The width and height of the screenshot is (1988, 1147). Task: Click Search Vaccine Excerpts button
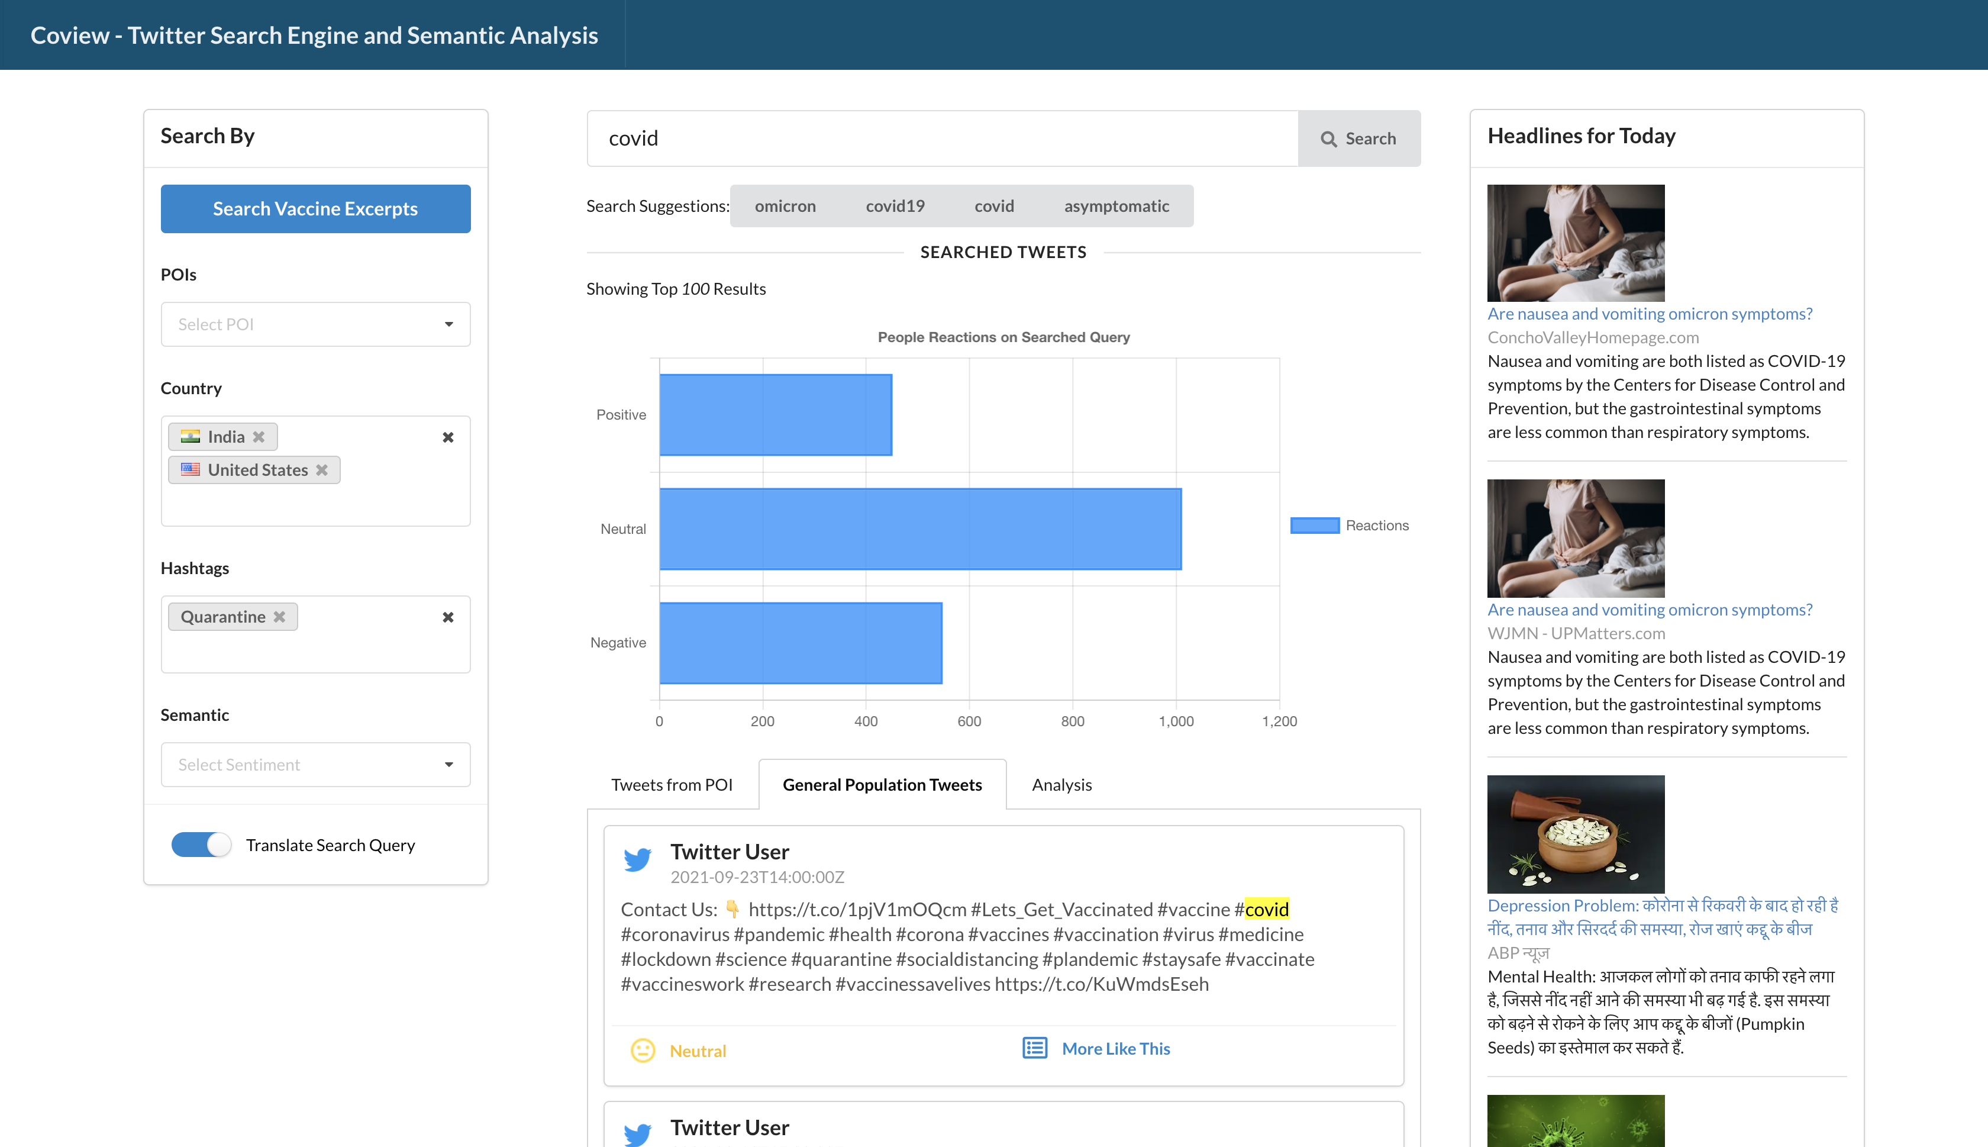click(x=315, y=209)
